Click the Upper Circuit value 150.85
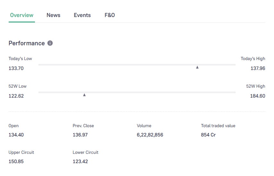 (x=16, y=162)
